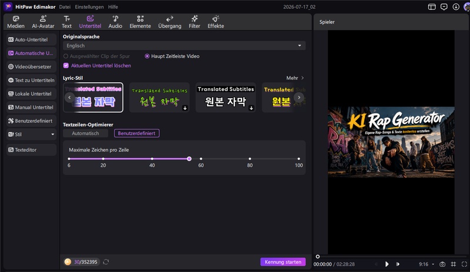Take a snapshot with the camera icon
This screenshot has width=470, height=272.
pos(442,264)
